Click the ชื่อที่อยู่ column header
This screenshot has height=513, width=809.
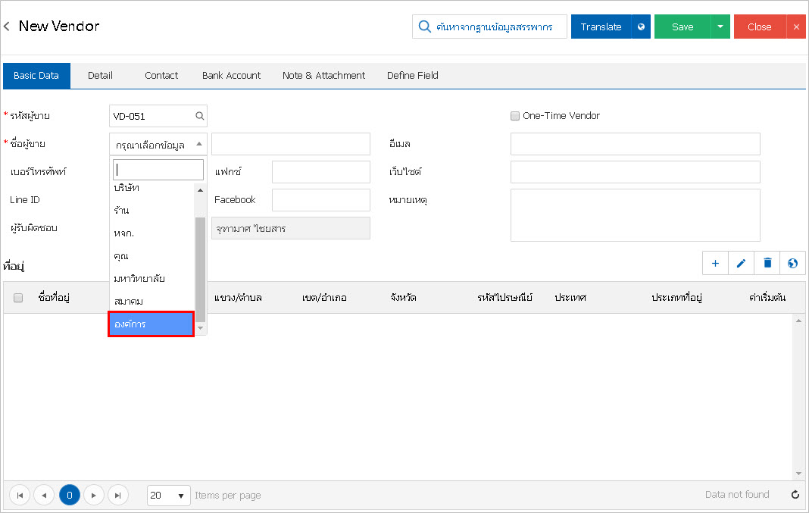pyautogui.click(x=54, y=298)
